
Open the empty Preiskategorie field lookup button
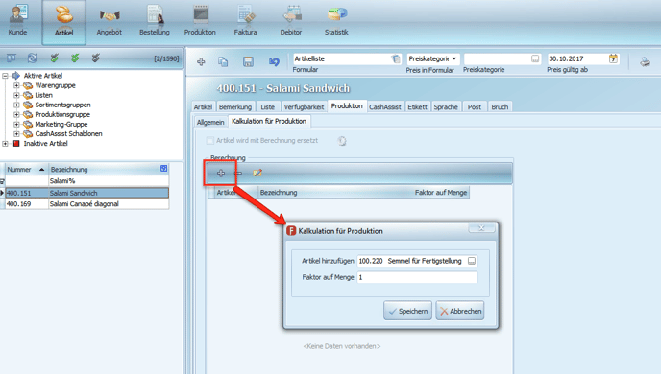coord(535,58)
